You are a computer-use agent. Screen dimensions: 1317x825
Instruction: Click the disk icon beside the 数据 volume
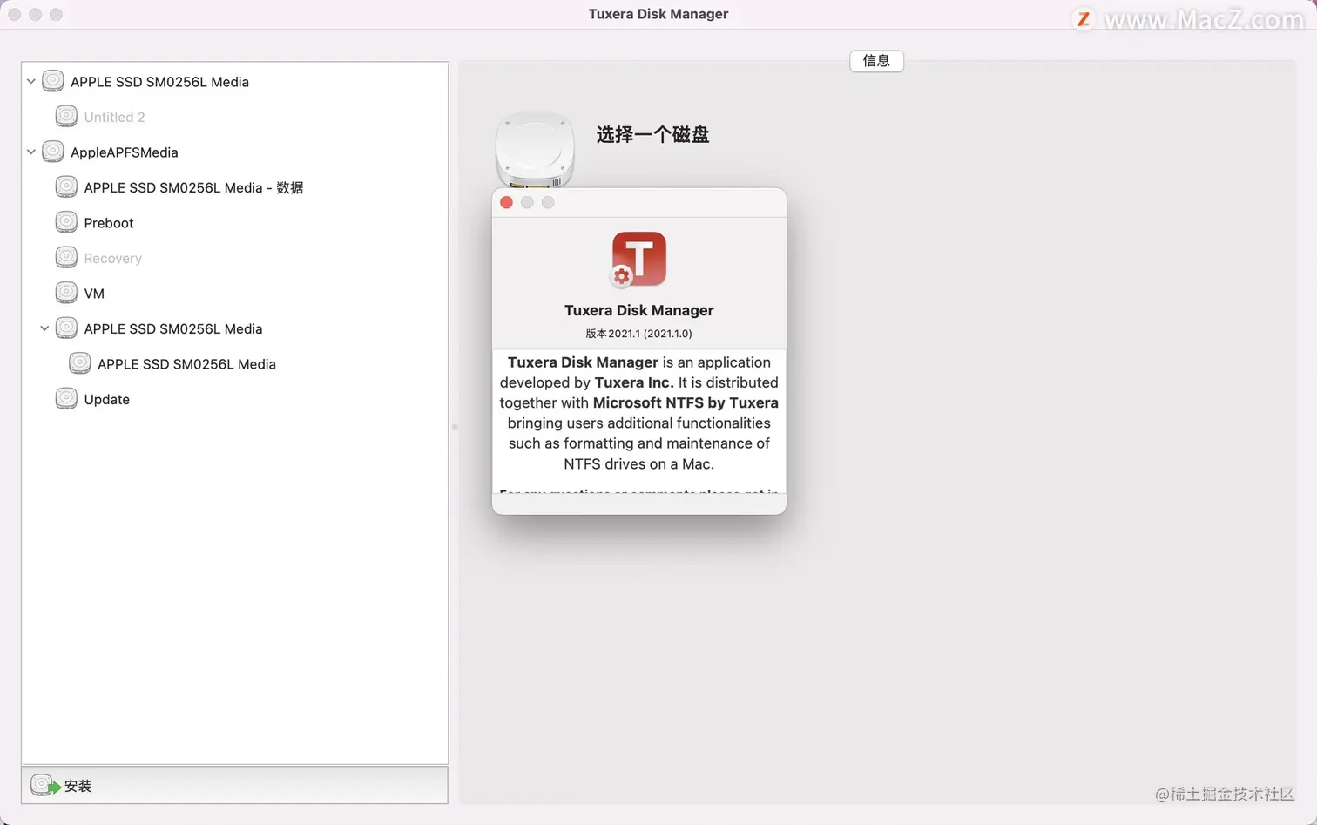66,187
